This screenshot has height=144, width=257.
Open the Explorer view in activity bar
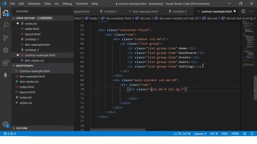[6, 13]
